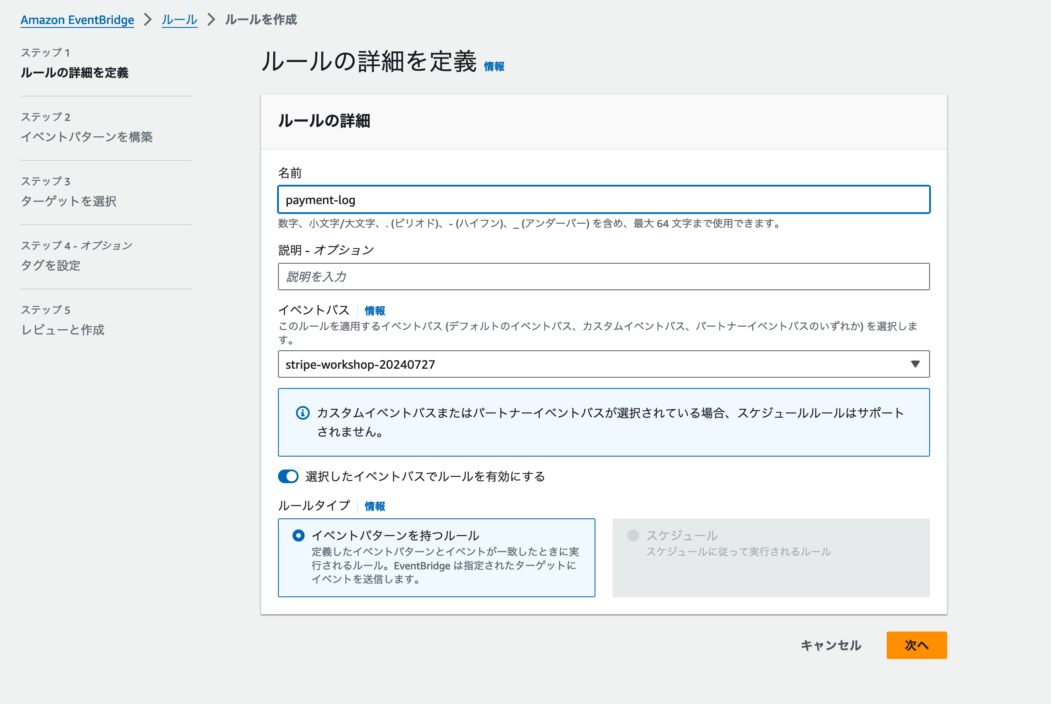This screenshot has height=704, width=1051.
Task: Select the スケジュール rule type option
Action: click(x=633, y=535)
